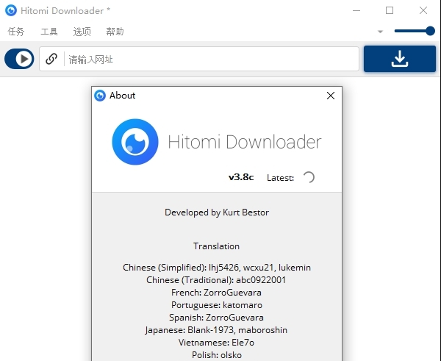The image size is (441, 361).
Task: Click the 'Latest:' label
Action: pos(281,178)
